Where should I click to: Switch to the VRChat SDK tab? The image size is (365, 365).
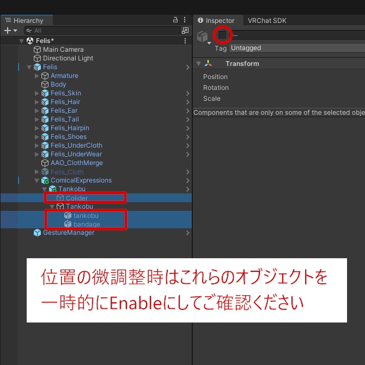pos(267,21)
